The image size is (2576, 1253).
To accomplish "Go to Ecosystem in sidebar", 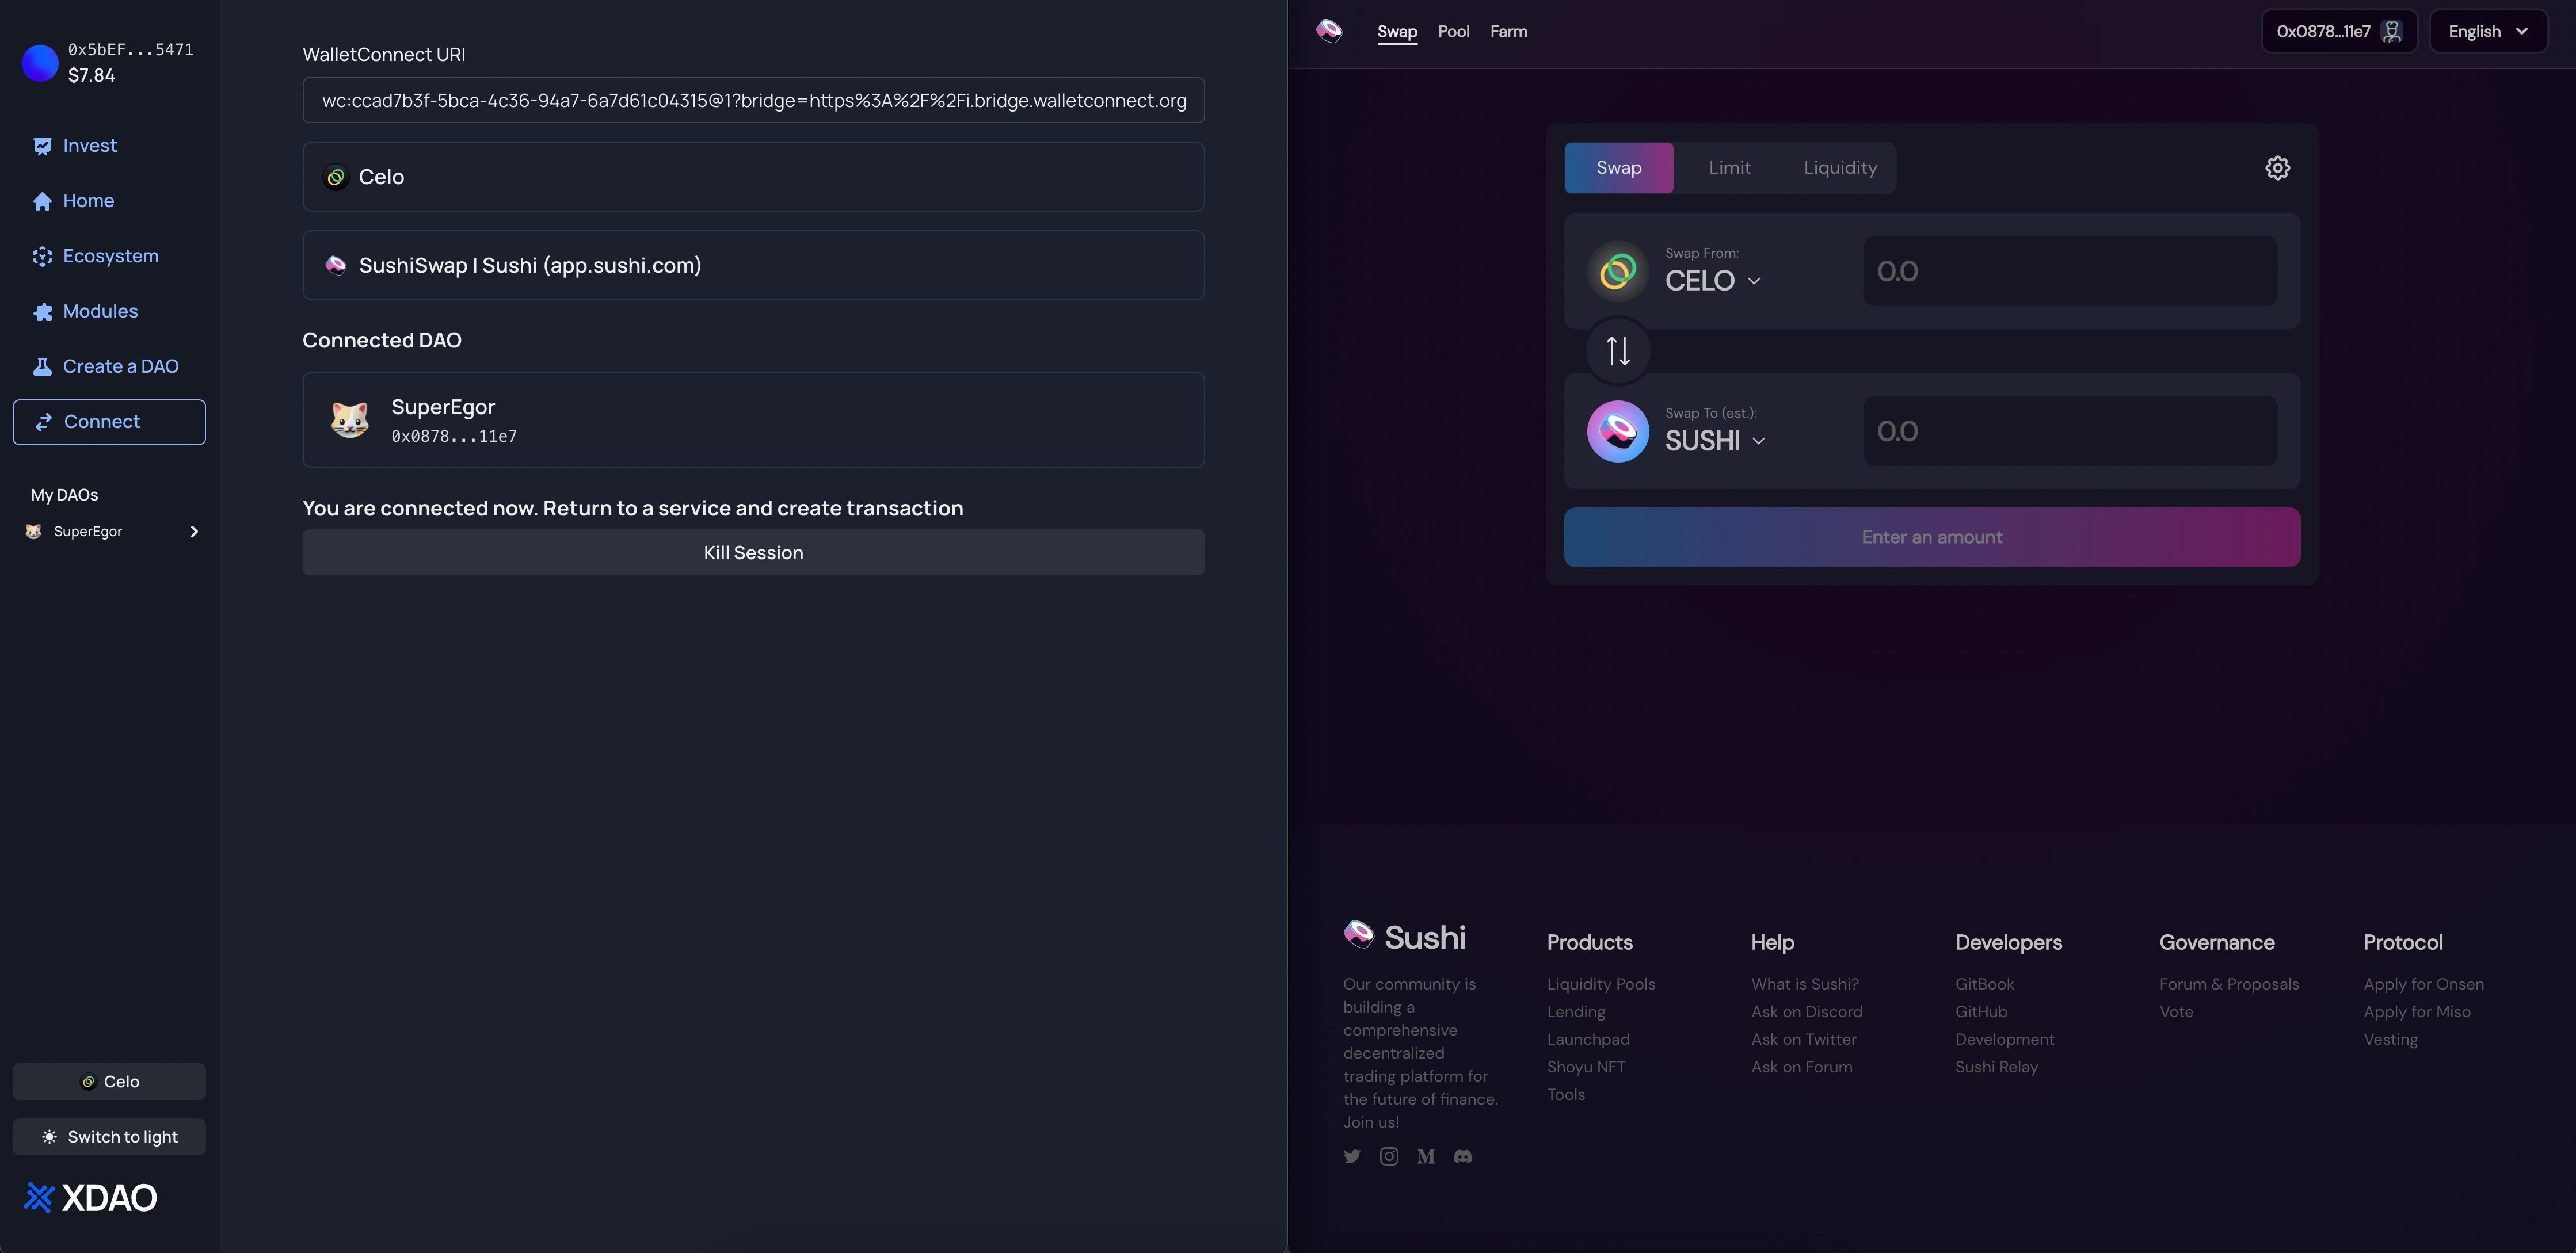I will coord(110,256).
